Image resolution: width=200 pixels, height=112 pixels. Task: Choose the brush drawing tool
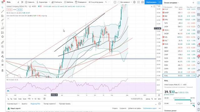(2, 20)
